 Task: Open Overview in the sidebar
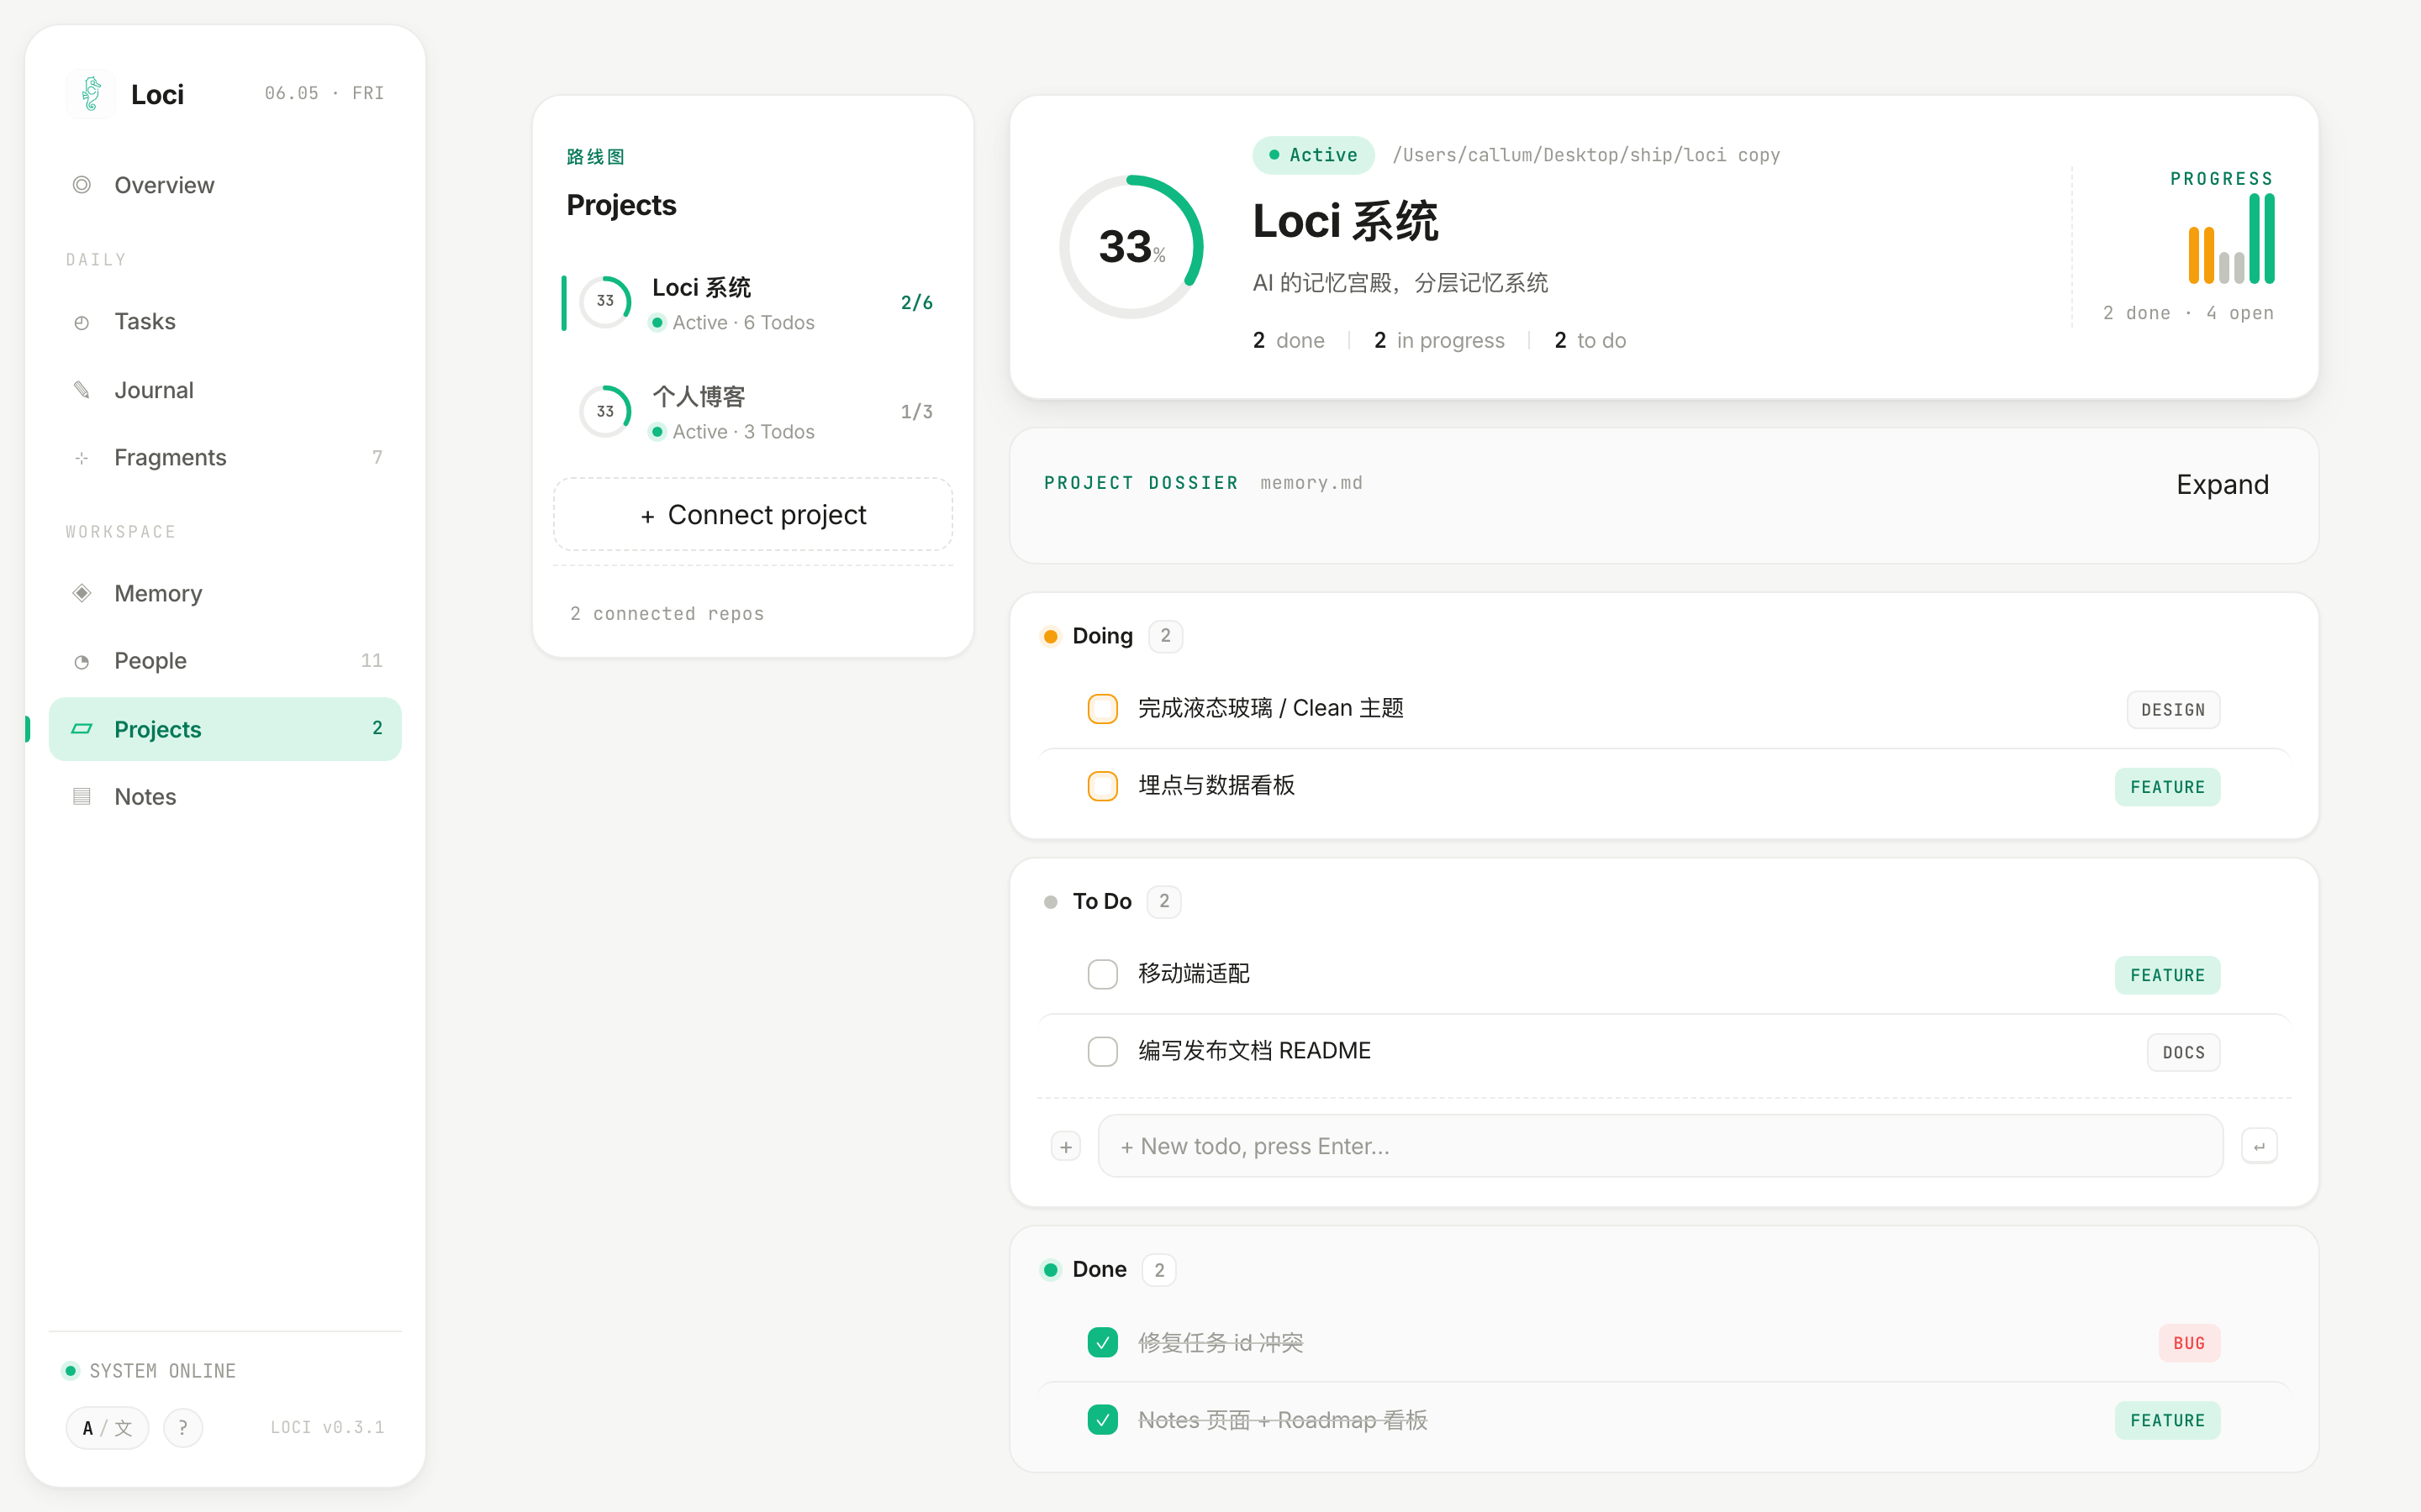(x=225, y=185)
